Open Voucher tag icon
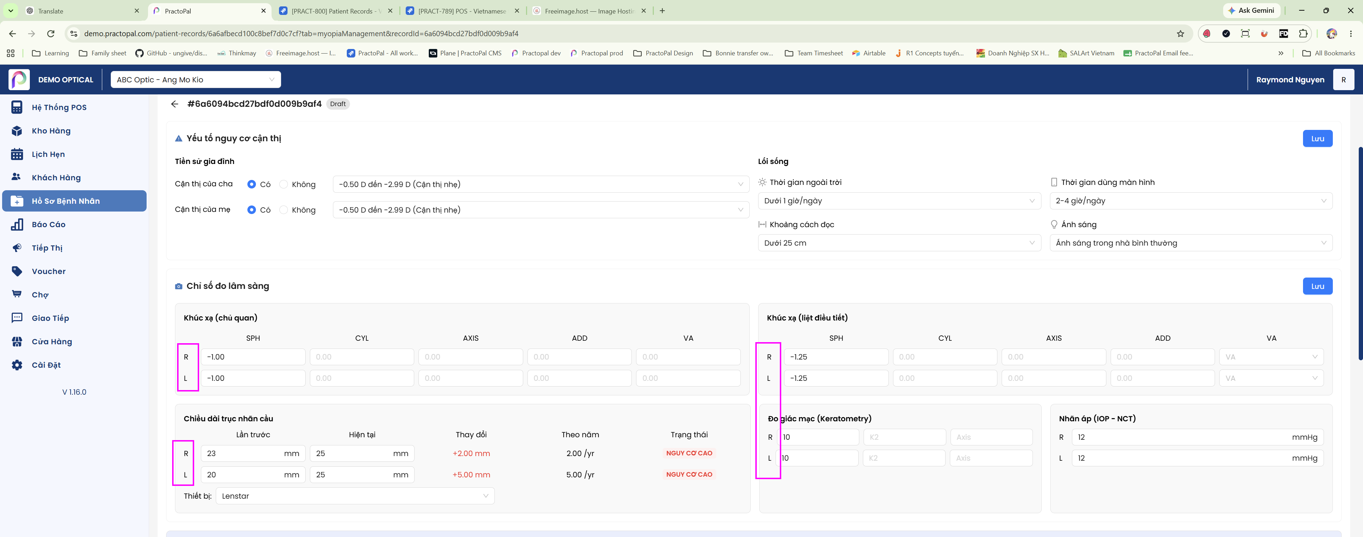The width and height of the screenshot is (1363, 537). click(x=17, y=272)
